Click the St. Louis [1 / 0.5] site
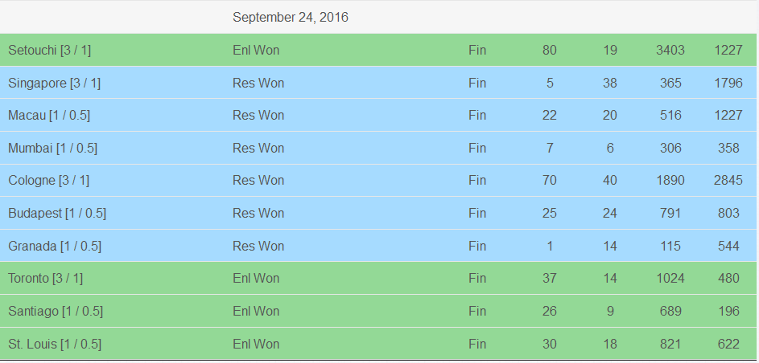Viewport: 759px width, 363px height. tap(55, 345)
